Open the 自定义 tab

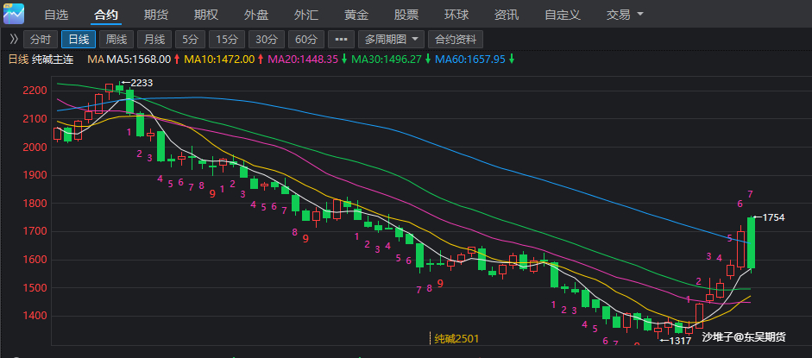tap(563, 15)
